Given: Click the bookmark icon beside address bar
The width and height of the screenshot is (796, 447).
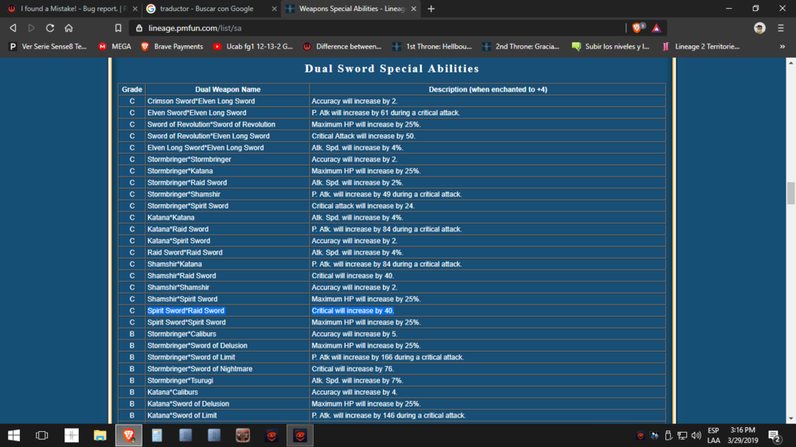Looking at the screenshot, I should [x=118, y=28].
